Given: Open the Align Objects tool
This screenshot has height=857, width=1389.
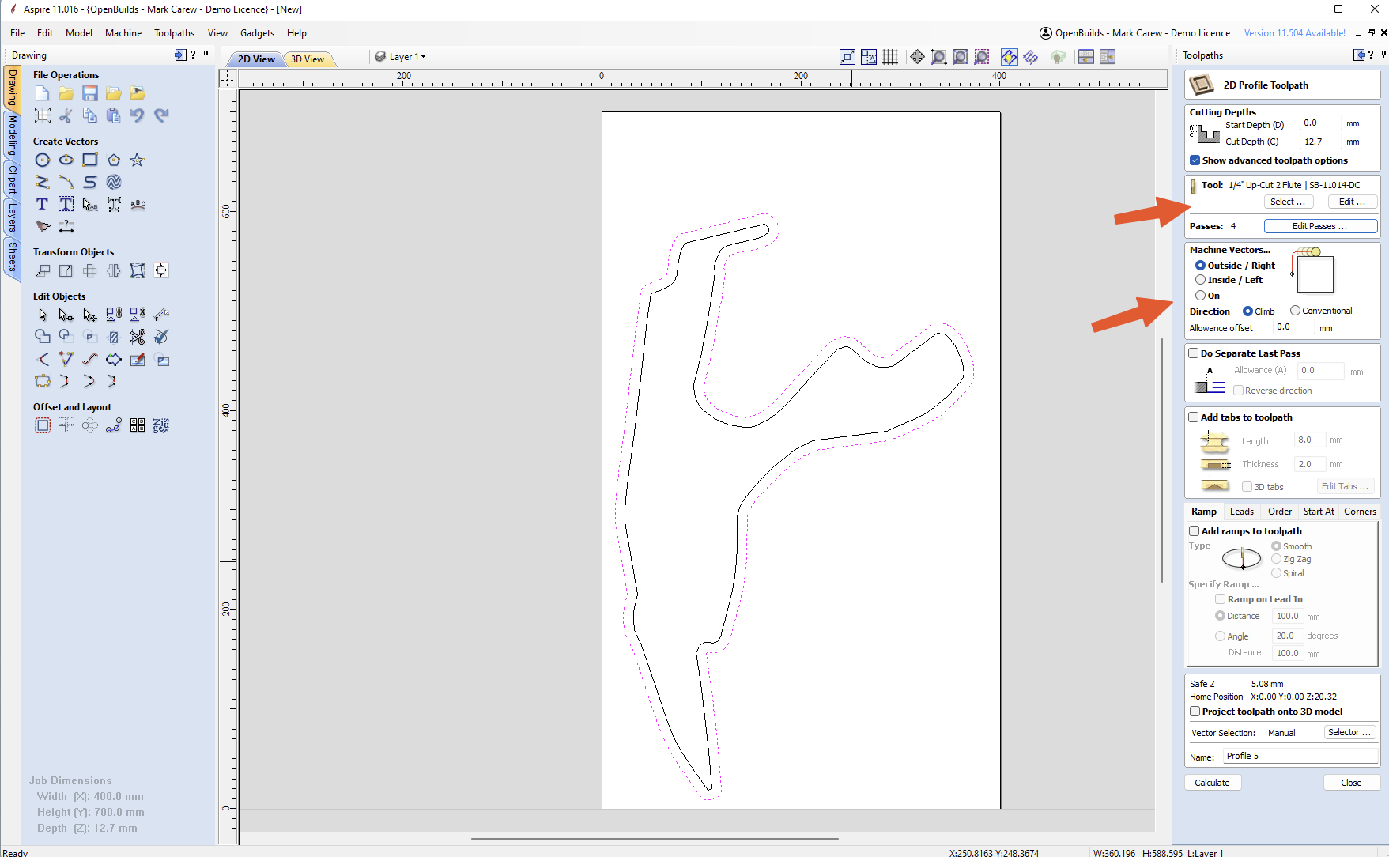Looking at the screenshot, I should pos(161,270).
